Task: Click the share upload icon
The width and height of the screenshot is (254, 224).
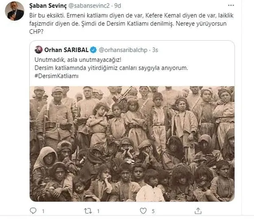Action: (198, 211)
